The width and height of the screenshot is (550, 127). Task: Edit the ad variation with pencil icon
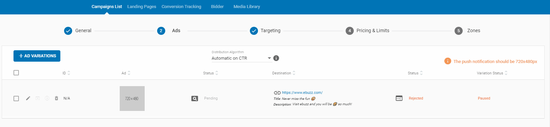28,98
